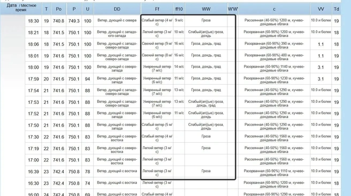Viewport: 351px width, 196px height.
Task: Select the c cloud cover column header
Action: 274,9
